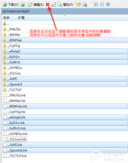Open Properties (属性) toolbar button
128x163 pixels.
[x=65, y=4]
